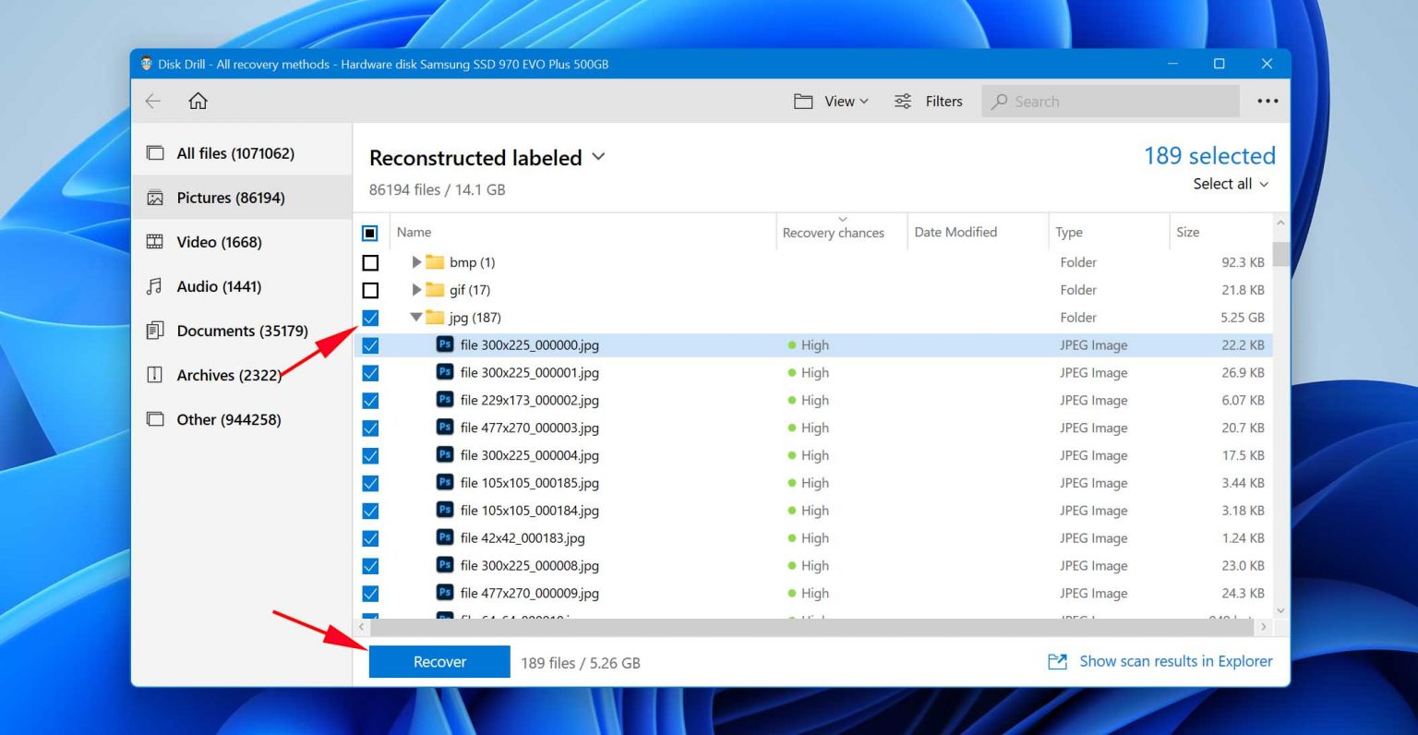Check the bmp folder checkbox

coord(370,262)
